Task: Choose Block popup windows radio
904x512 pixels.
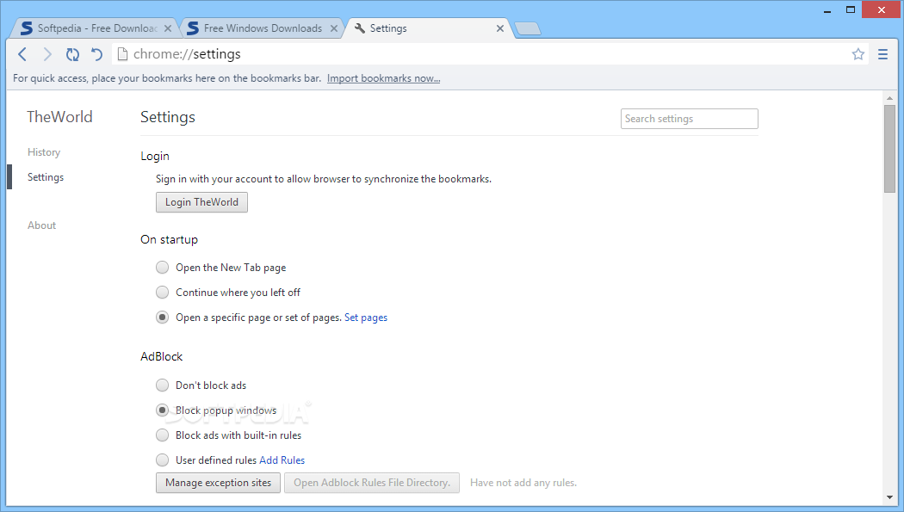Action: (x=163, y=410)
